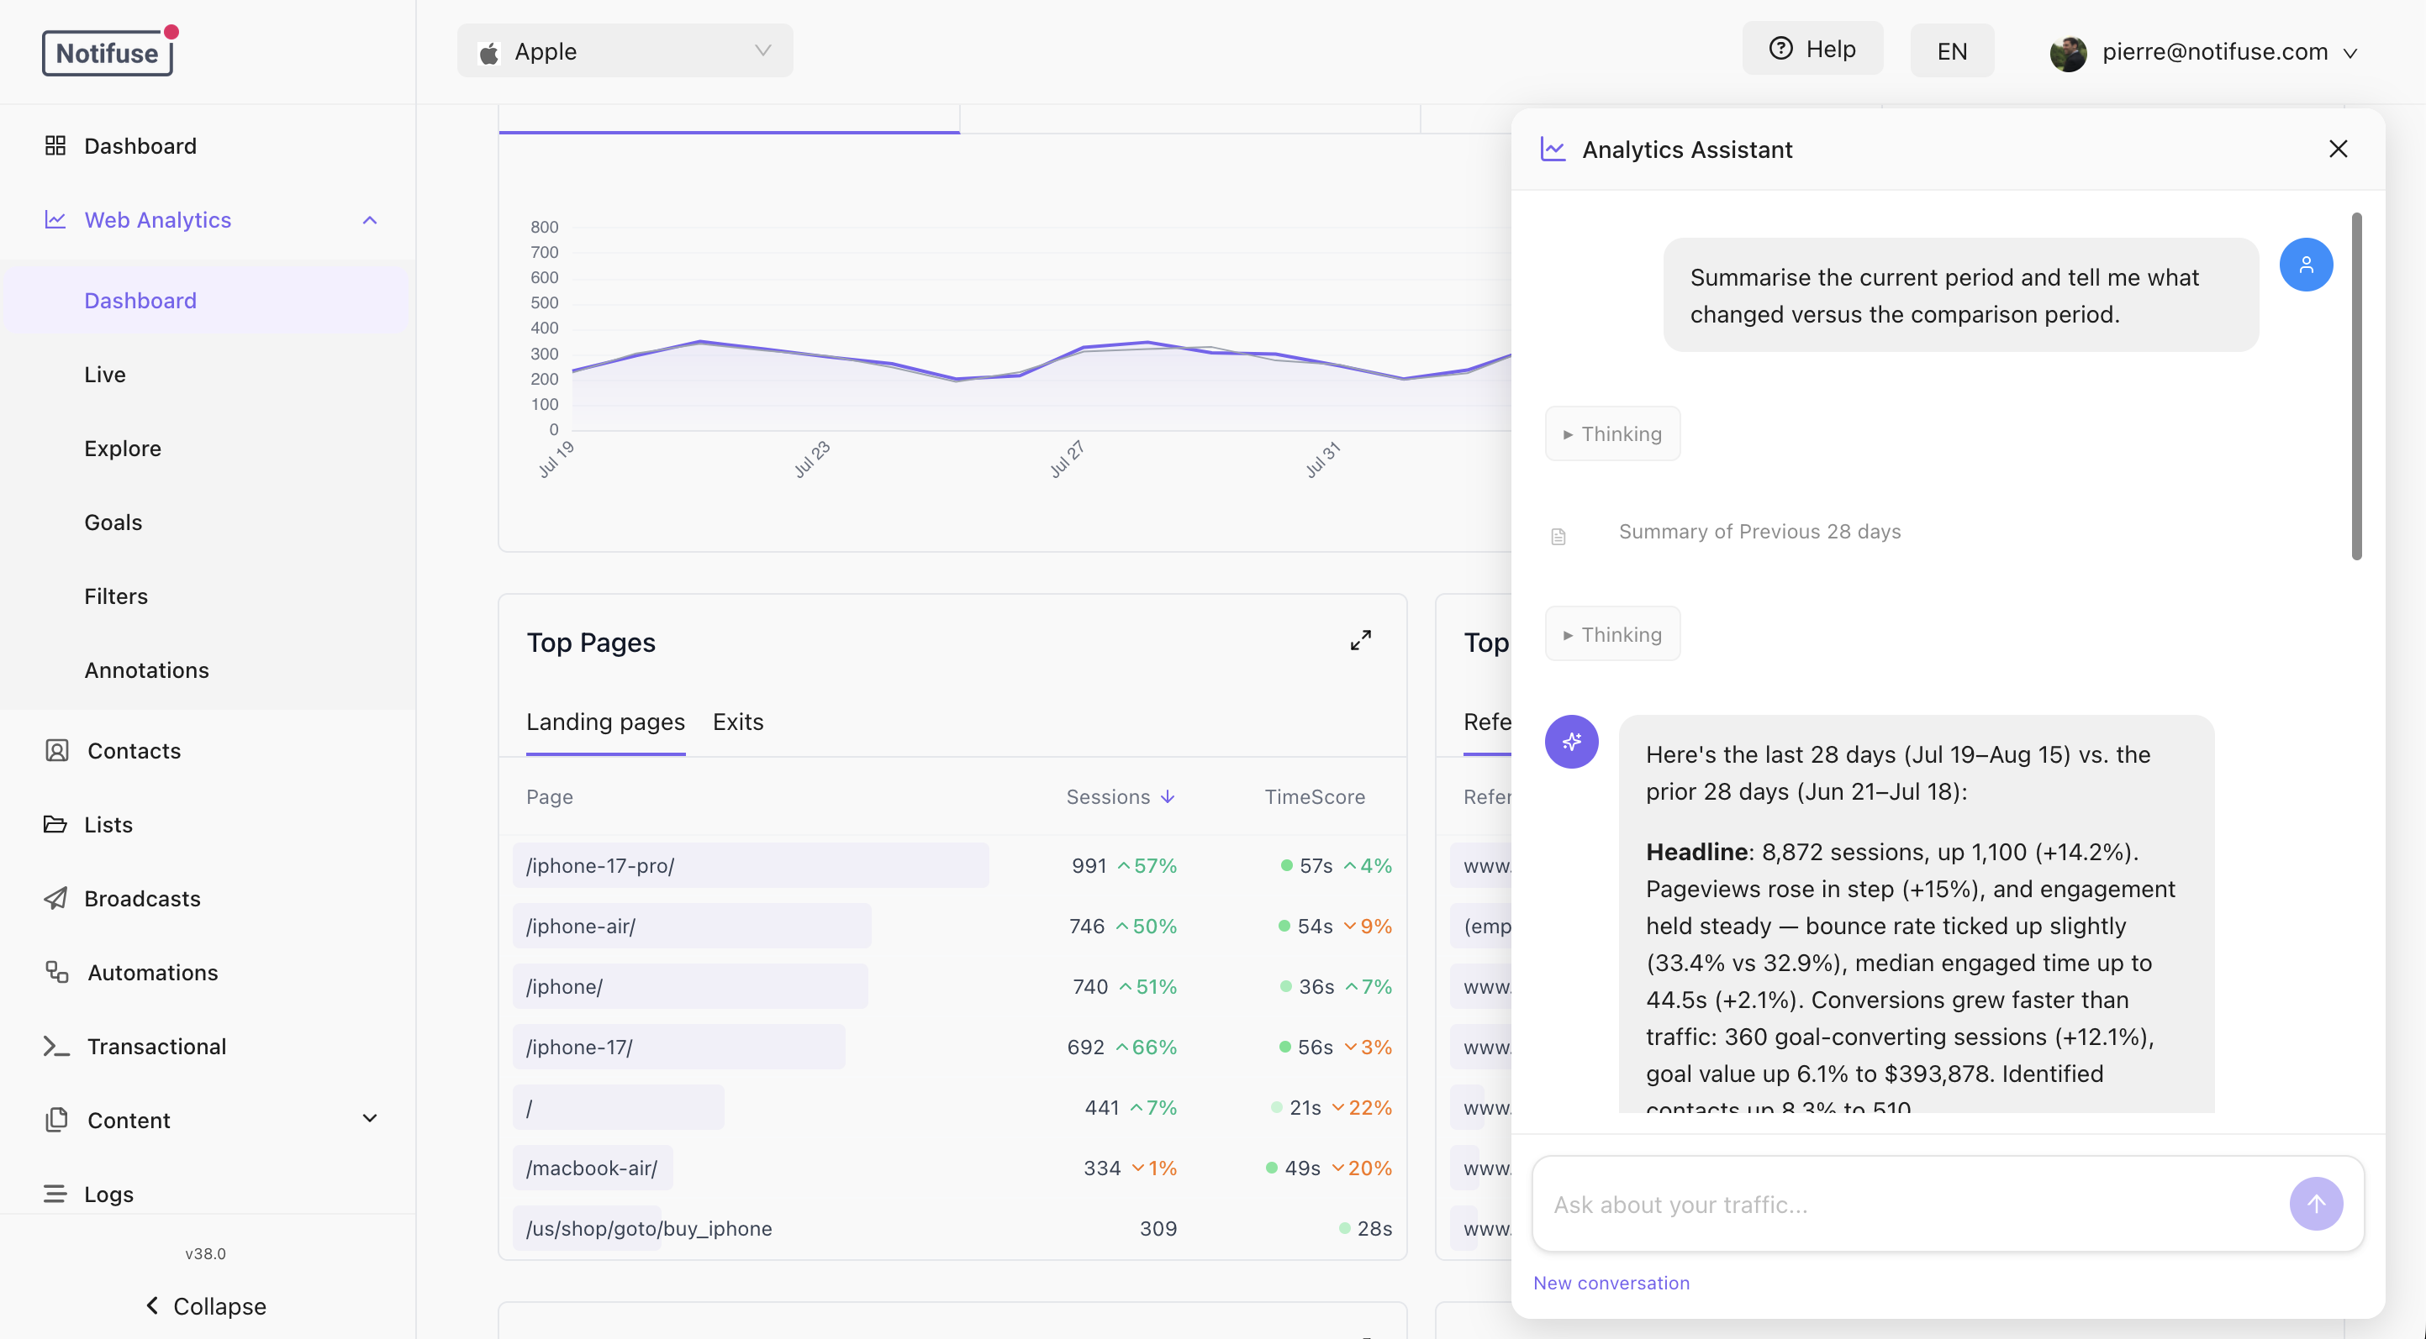Click the Jul 23 chart axis label
Viewport: 2426px width, 1339px height.
point(811,459)
